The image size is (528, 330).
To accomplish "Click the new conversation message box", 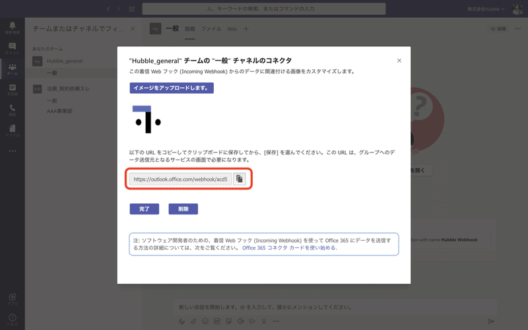I will (x=335, y=307).
